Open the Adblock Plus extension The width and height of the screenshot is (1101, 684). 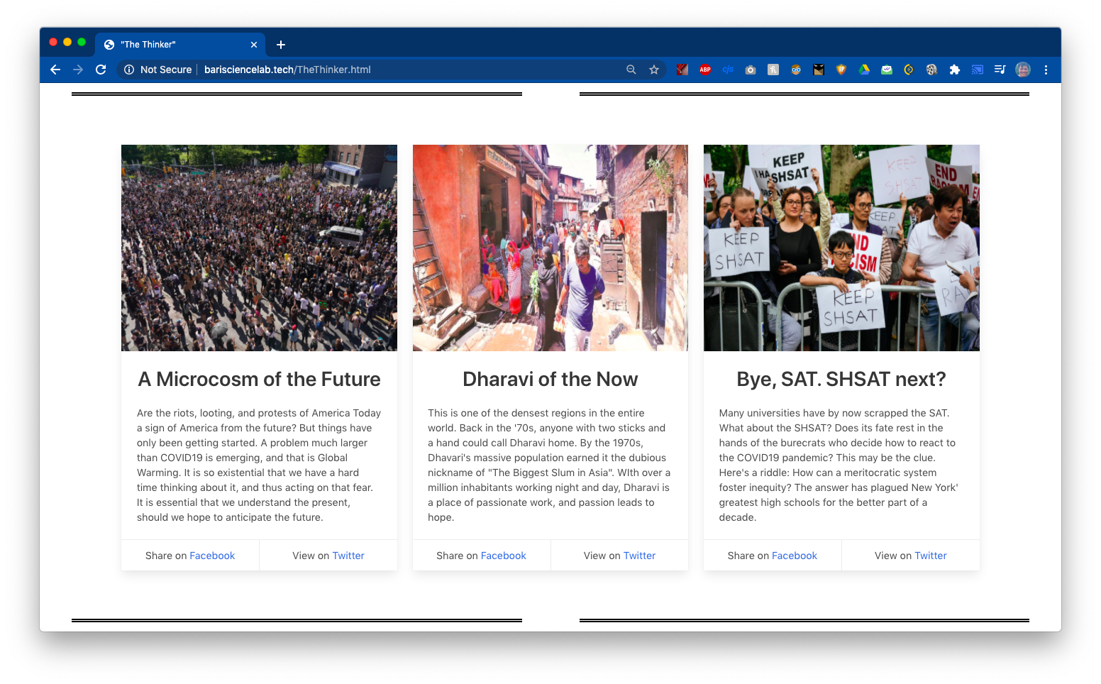(x=705, y=70)
